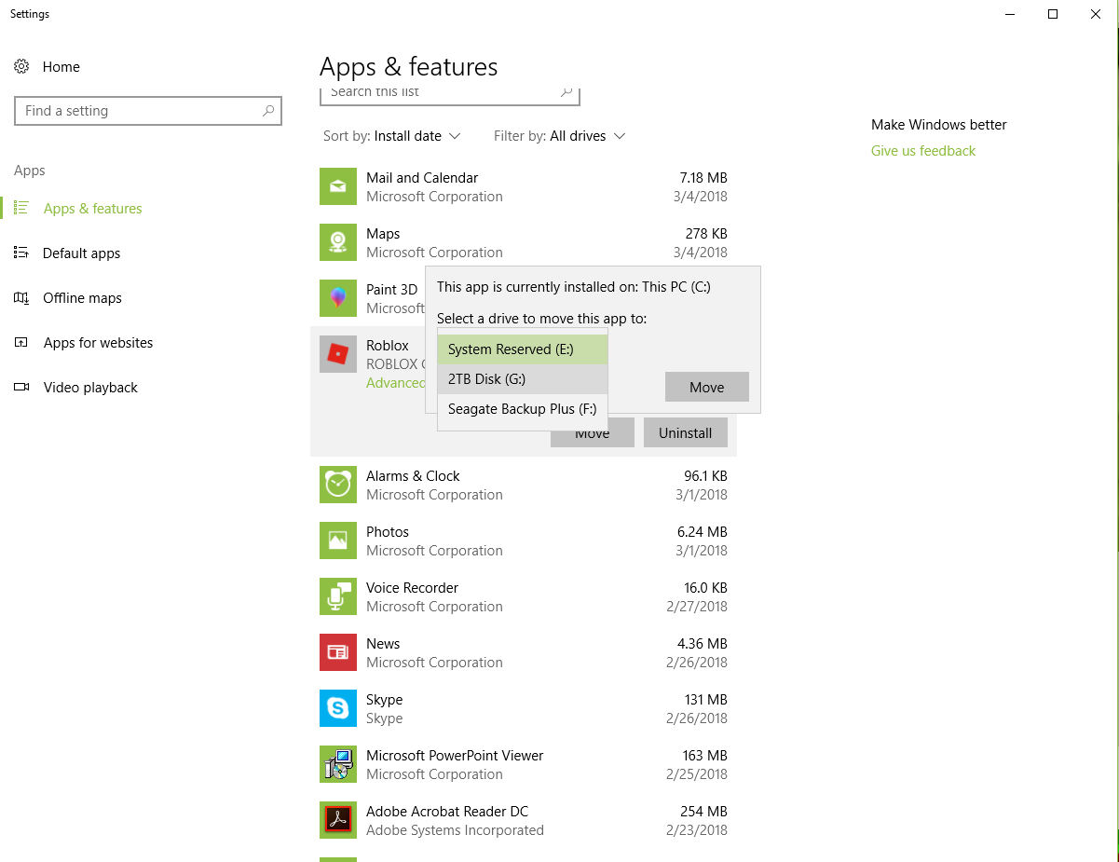Click Move button in the drive popup

pos(707,388)
